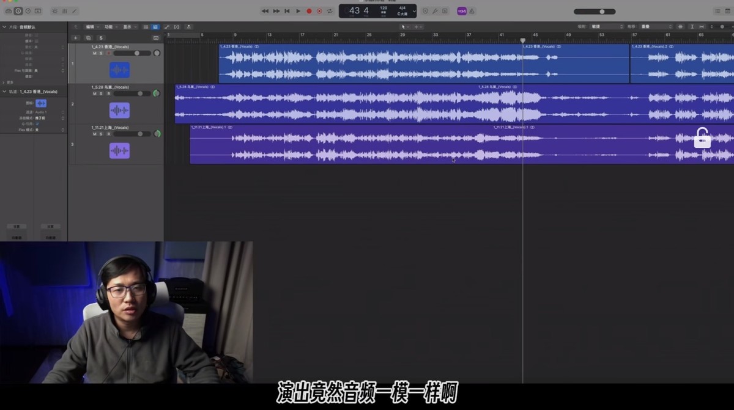Go to beginning with transport button
Screen dimensions: 734x410
[287, 11]
